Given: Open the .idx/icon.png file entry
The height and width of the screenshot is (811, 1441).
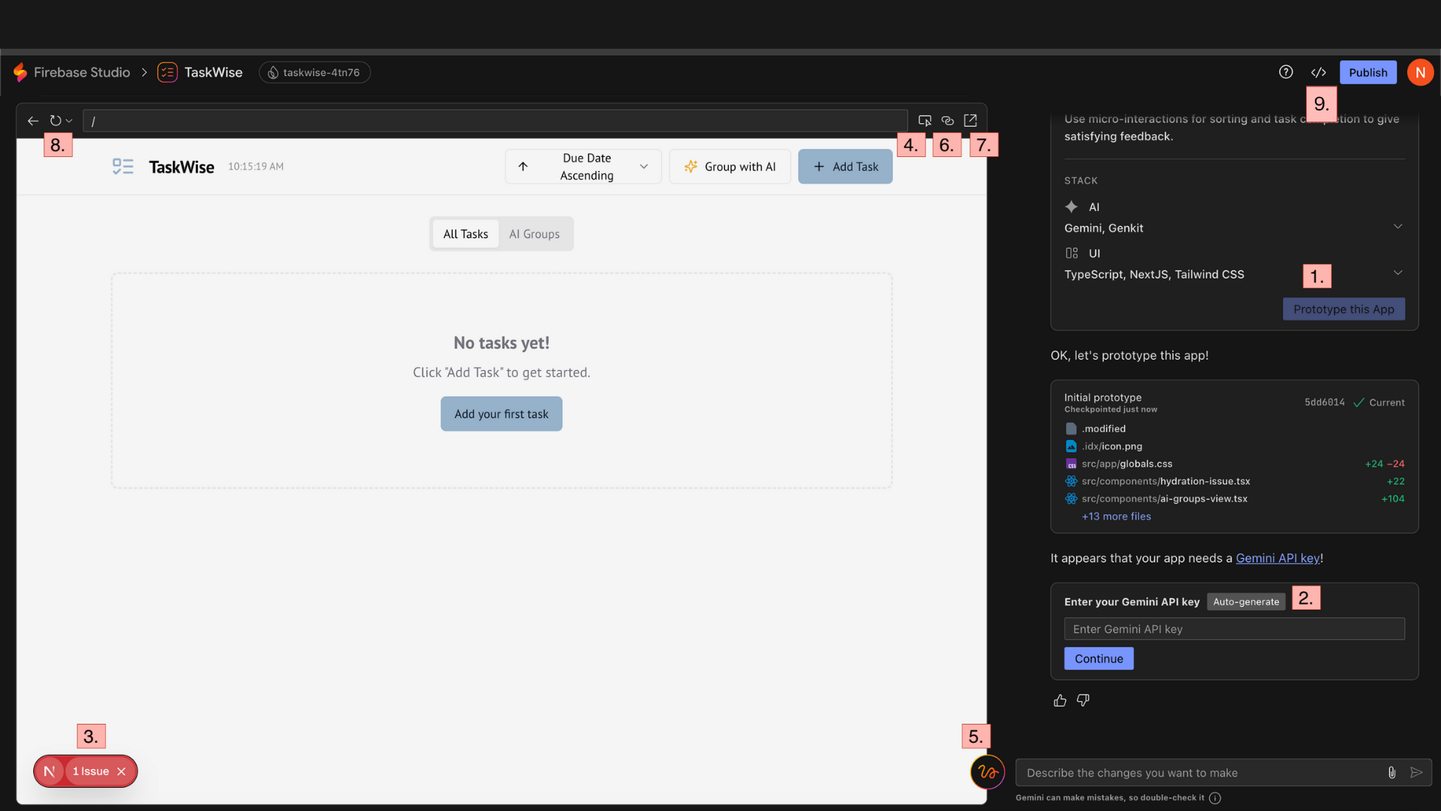Looking at the screenshot, I should tap(1112, 446).
